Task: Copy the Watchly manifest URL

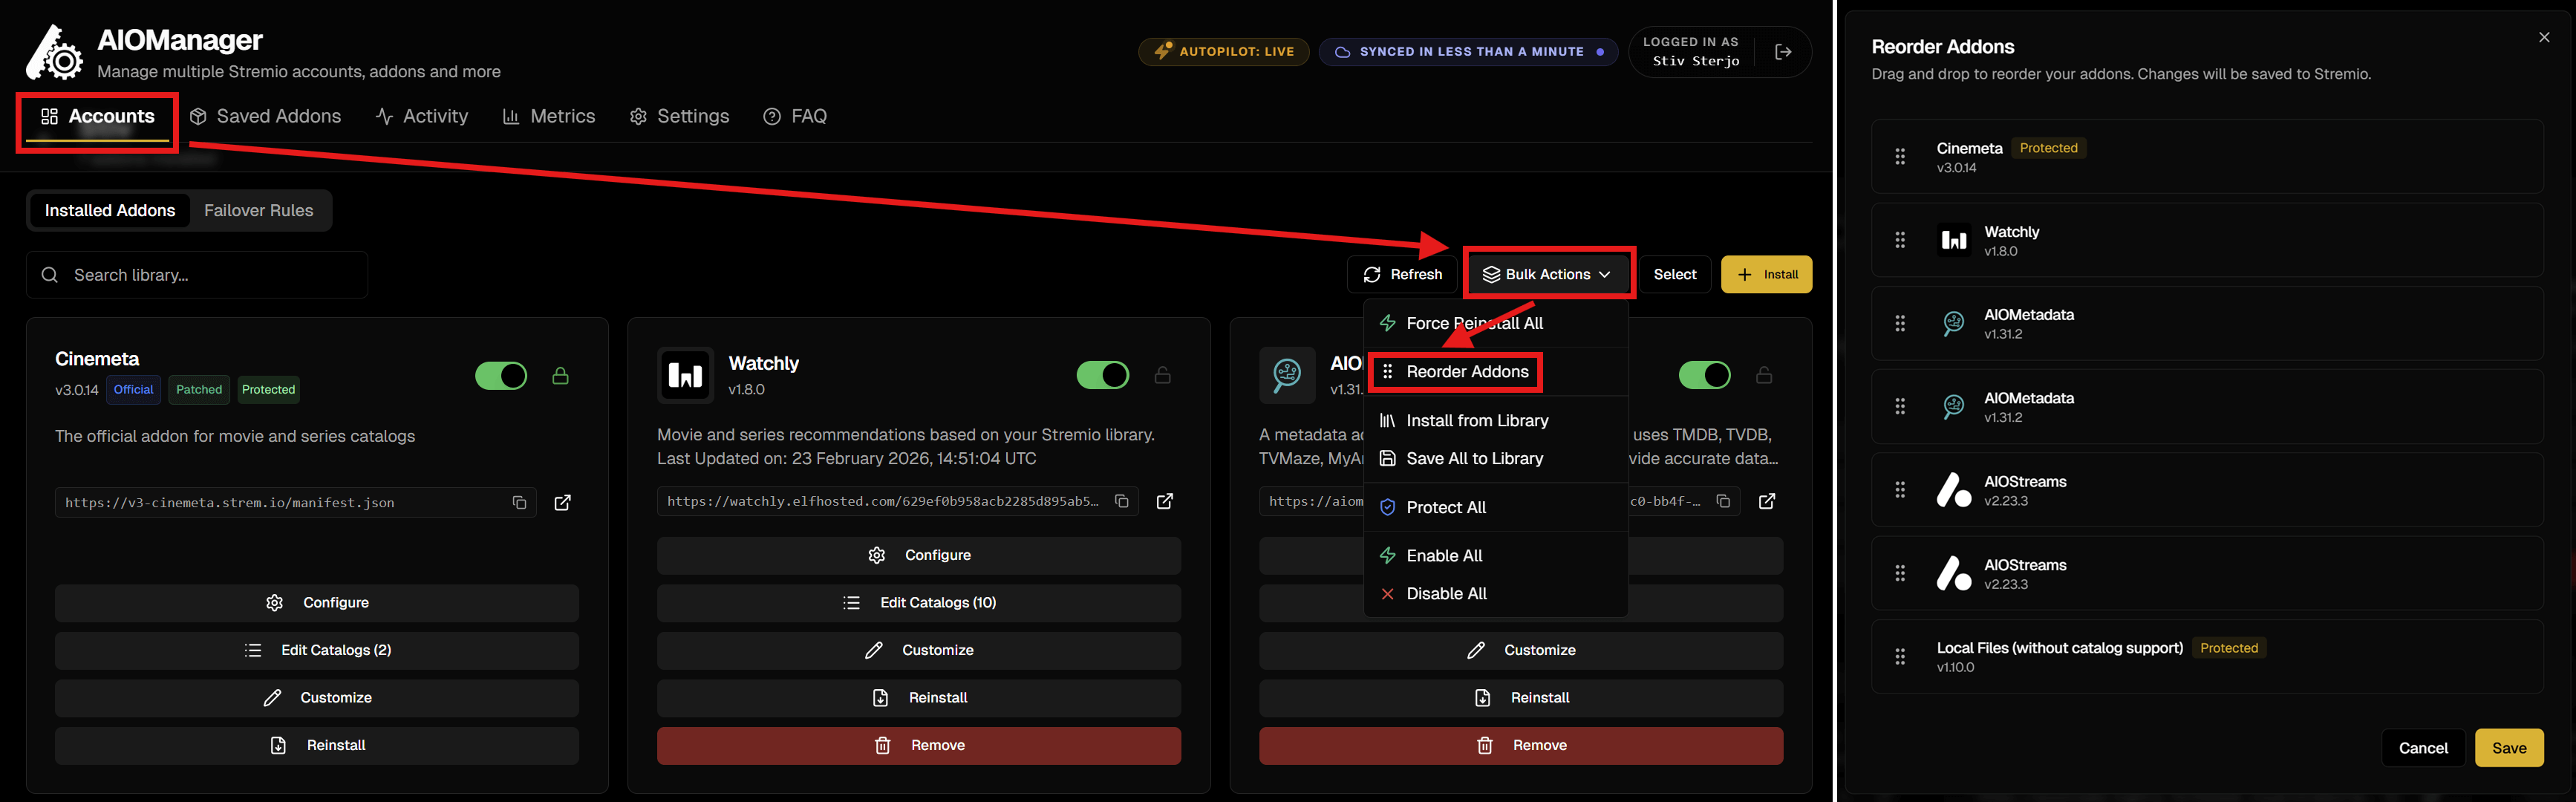Action: [x=1121, y=501]
